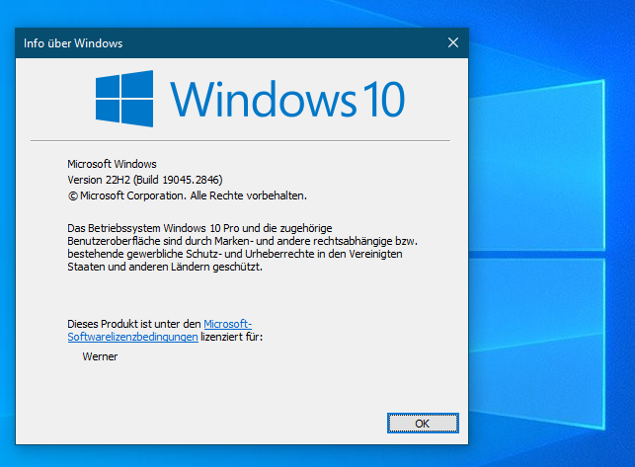Screen dimensions: 635x467
Task: Click the 'Dieses Produkt ist unter den' text
Action: point(134,324)
